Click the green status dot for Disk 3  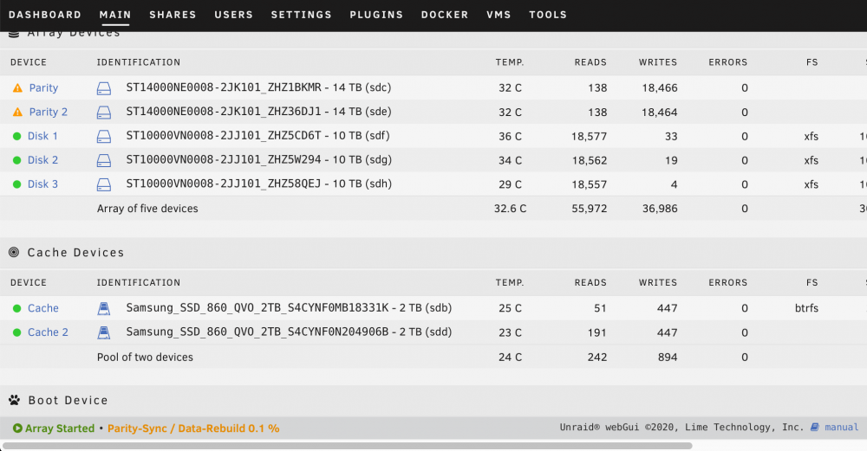(x=16, y=184)
